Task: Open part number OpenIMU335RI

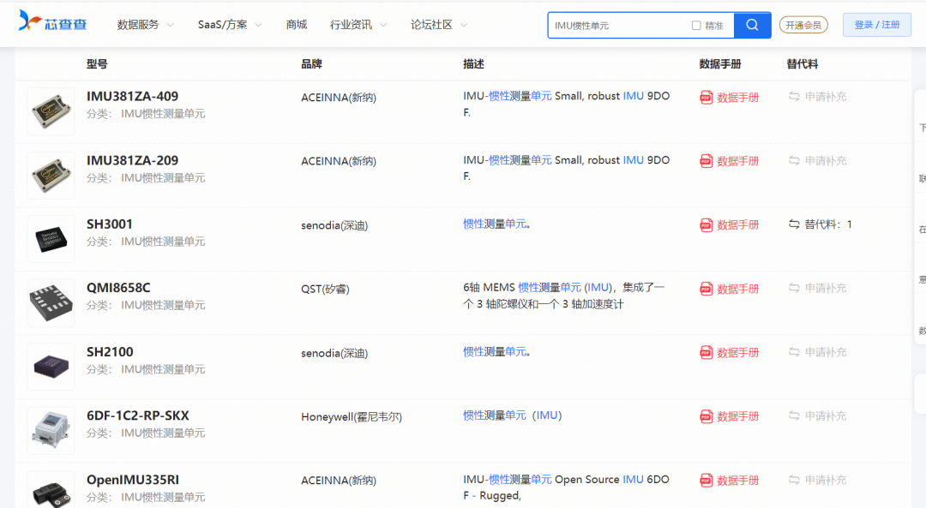Action: click(132, 480)
